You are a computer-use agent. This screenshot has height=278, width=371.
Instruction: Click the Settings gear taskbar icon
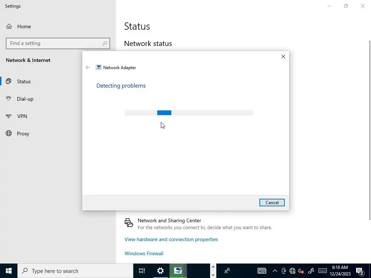tap(161, 271)
